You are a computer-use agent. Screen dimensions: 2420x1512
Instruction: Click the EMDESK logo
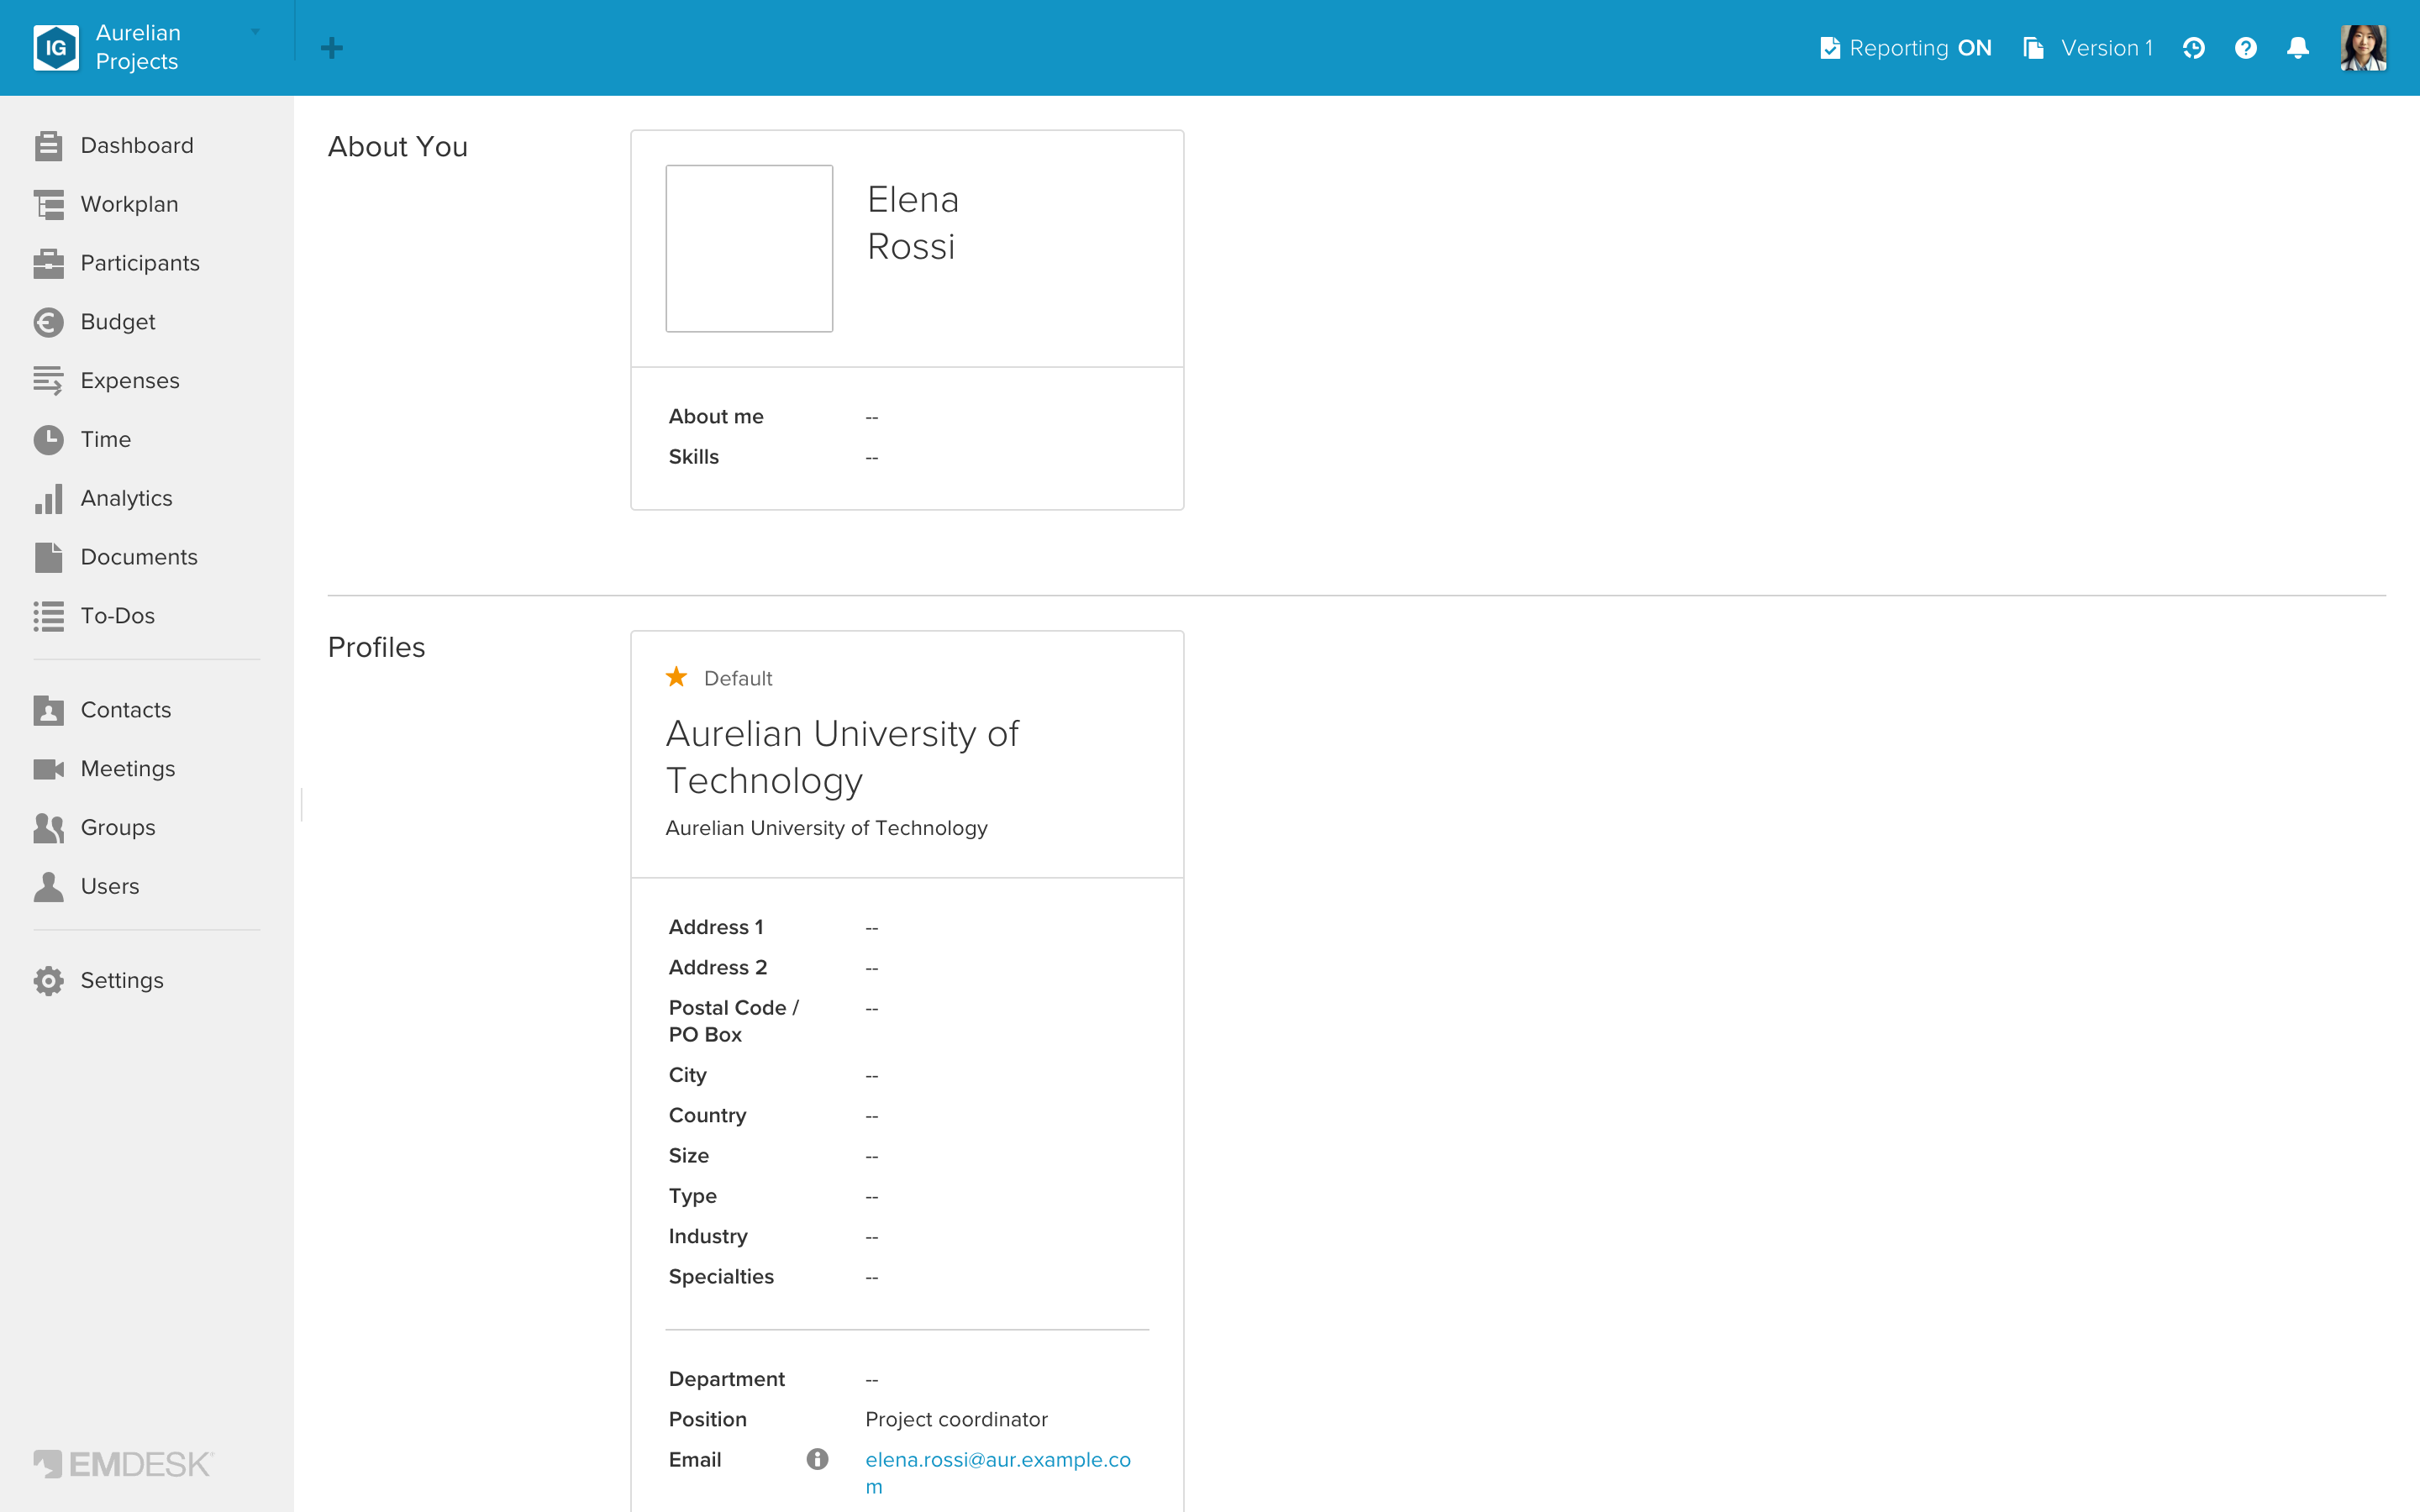[123, 1464]
